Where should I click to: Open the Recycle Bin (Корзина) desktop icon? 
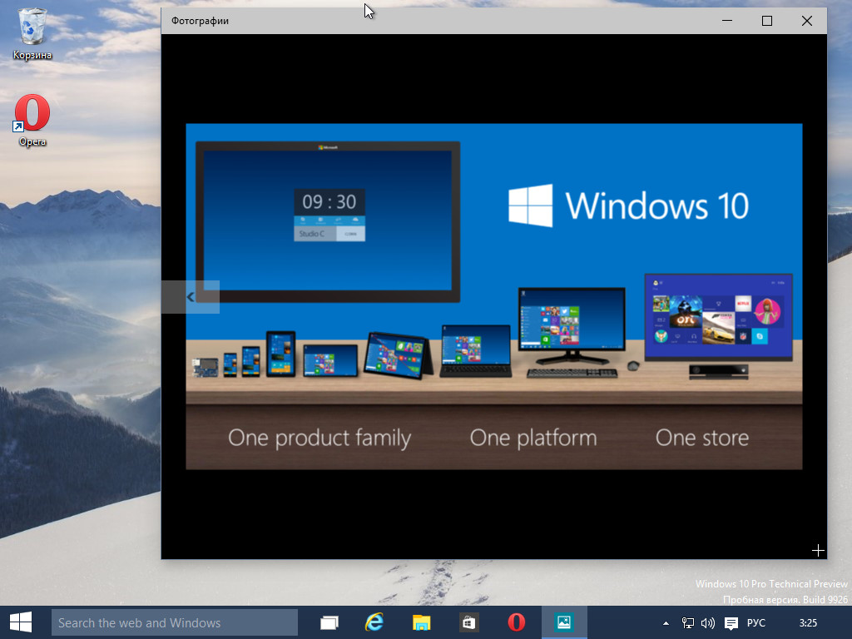point(32,33)
